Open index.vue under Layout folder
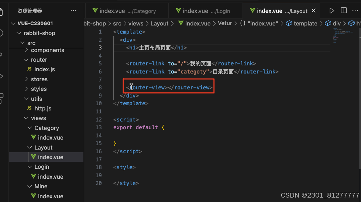This screenshot has width=361, height=202. [x=51, y=157]
